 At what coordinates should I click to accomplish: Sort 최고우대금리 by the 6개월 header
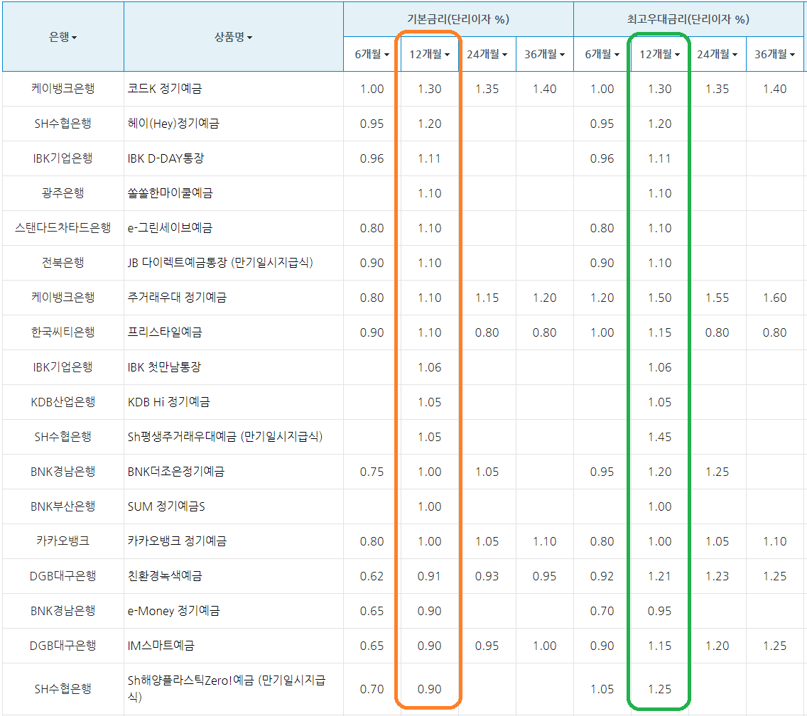tap(602, 54)
